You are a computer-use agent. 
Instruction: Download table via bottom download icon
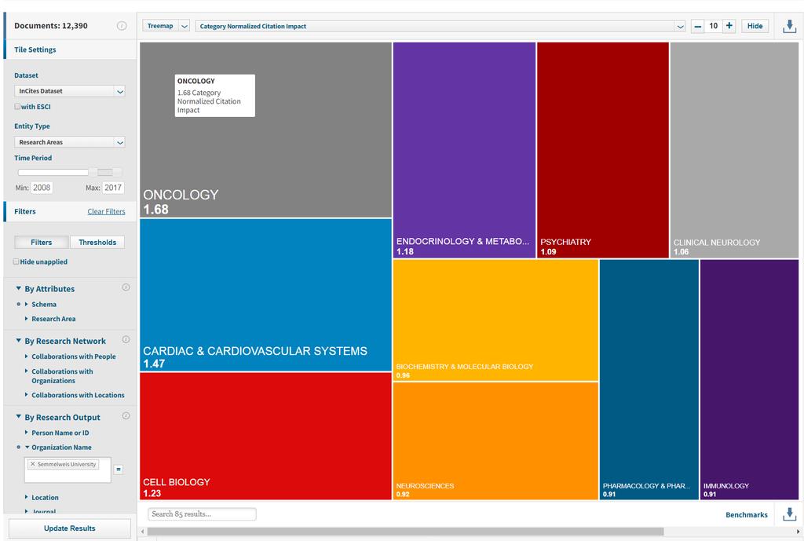(x=790, y=514)
